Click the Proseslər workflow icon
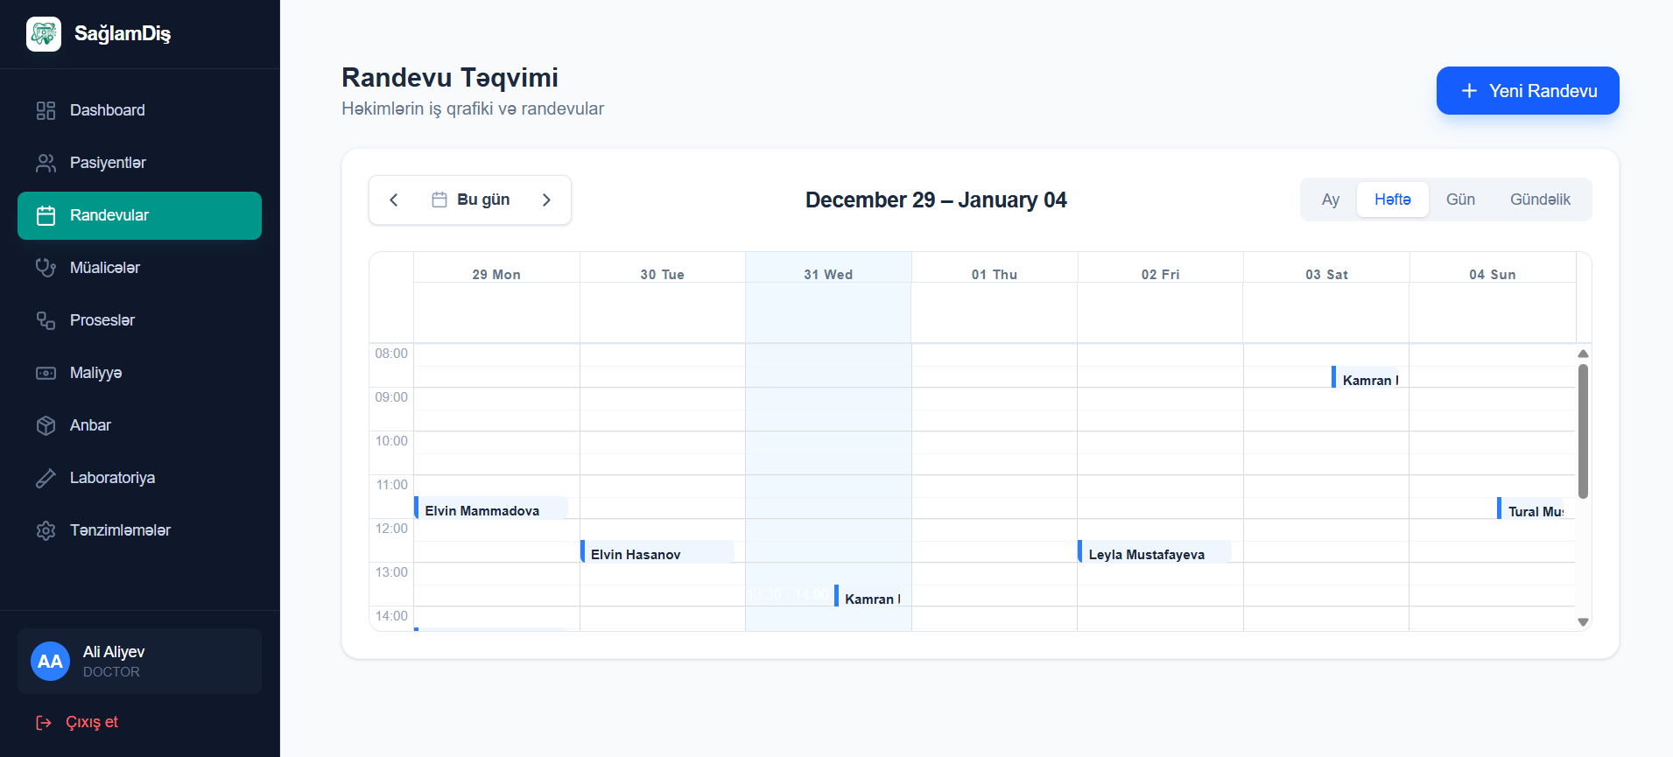 46,320
